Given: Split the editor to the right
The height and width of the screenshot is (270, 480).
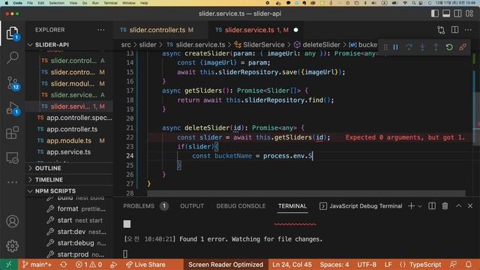Looking at the screenshot, I should click(x=455, y=30).
